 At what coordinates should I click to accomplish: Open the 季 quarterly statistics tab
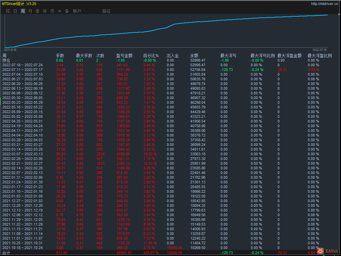(x=37, y=11)
